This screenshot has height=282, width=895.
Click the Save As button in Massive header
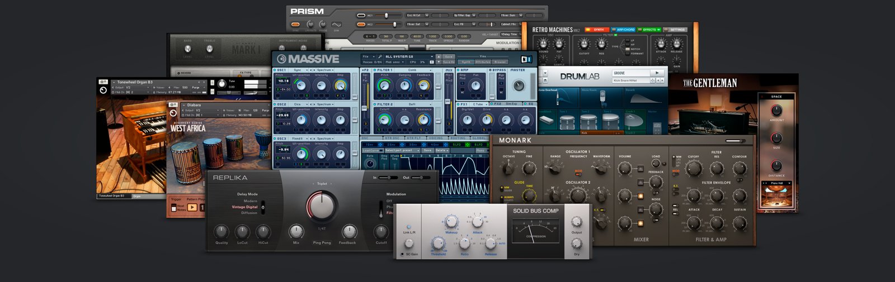(x=449, y=62)
